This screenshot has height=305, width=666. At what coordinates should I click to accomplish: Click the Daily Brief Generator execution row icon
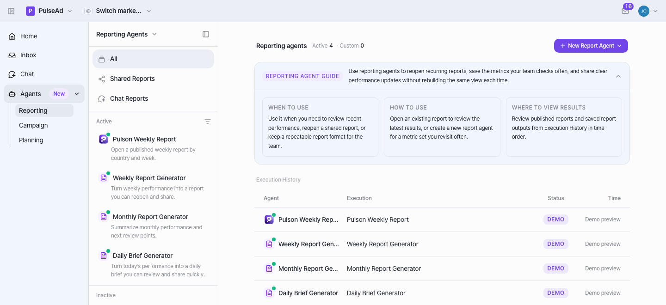coord(269,293)
